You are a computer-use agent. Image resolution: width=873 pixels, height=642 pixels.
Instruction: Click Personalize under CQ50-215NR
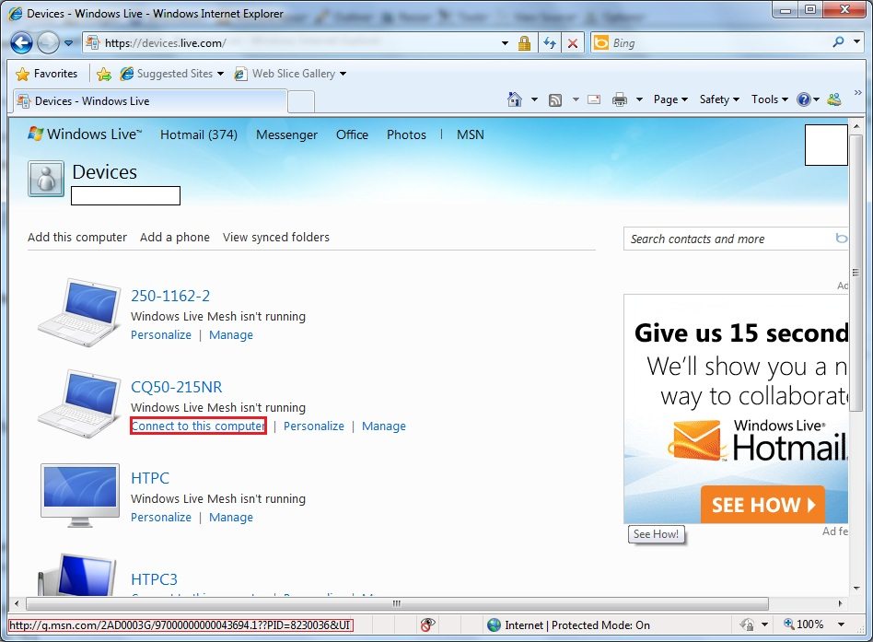coord(314,426)
